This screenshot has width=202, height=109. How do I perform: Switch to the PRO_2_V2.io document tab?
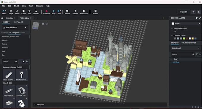24,18
